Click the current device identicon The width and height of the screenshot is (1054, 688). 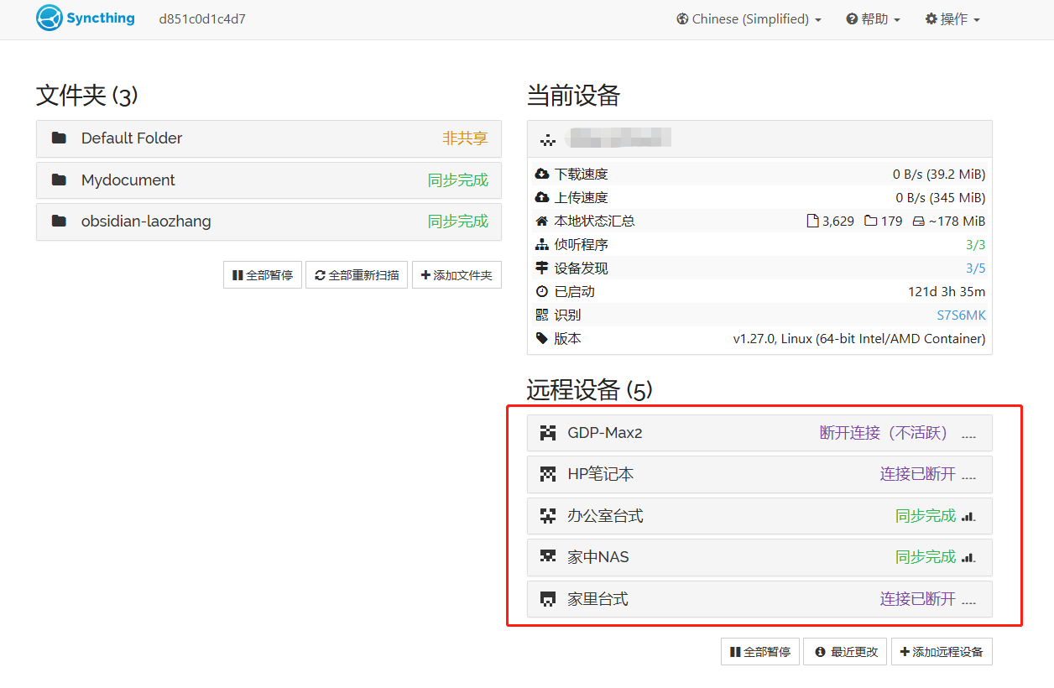click(548, 139)
